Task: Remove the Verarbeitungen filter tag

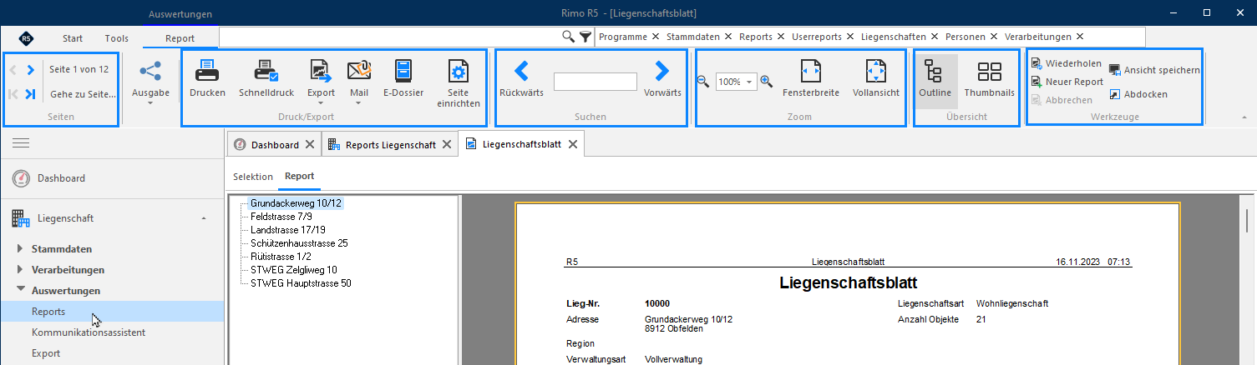Action: [x=1080, y=37]
